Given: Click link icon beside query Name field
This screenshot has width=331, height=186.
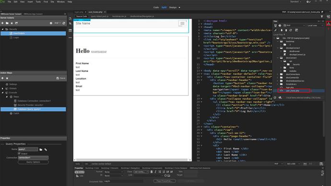Looking at the screenshot, I should click(46, 150).
